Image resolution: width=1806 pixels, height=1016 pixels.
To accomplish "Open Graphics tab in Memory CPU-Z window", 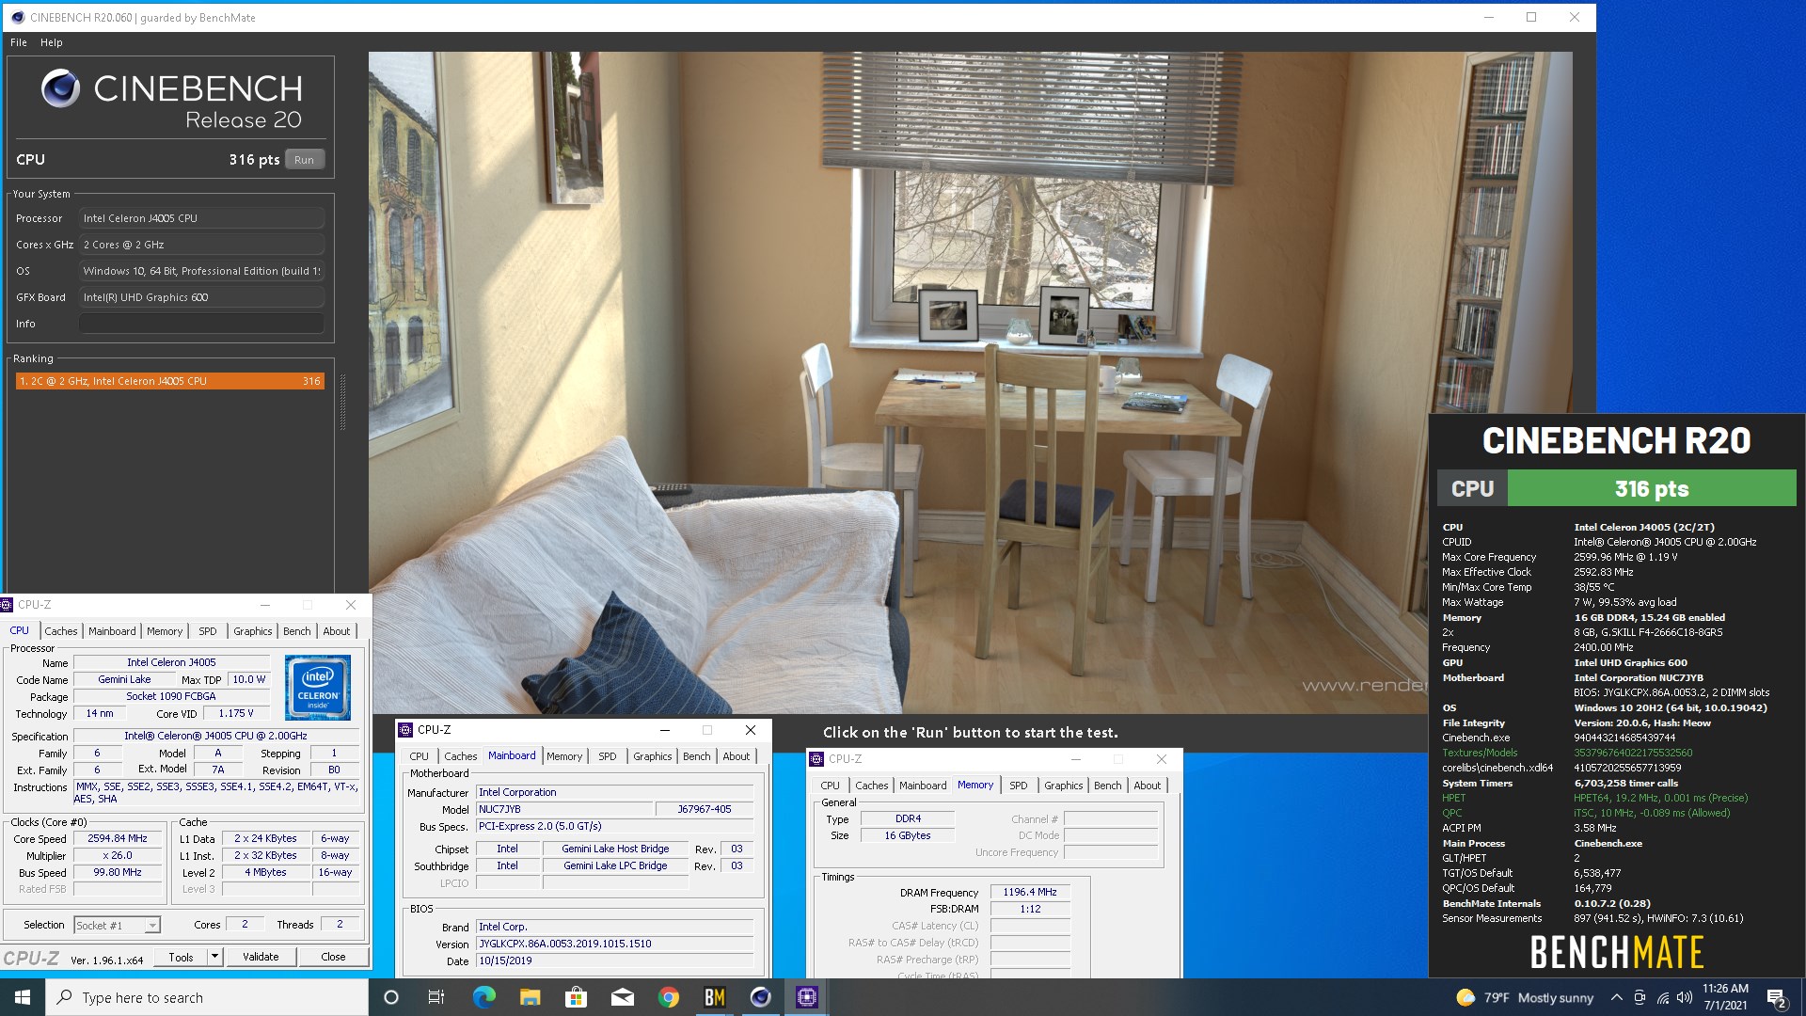I will coord(1064,786).
